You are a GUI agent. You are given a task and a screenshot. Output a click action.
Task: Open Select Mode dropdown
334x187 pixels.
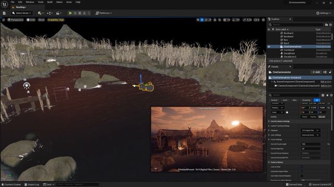[x=22, y=13]
